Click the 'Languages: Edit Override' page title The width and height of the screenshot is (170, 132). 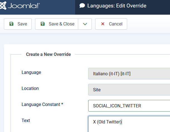pyautogui.click(x=117, y=6)
